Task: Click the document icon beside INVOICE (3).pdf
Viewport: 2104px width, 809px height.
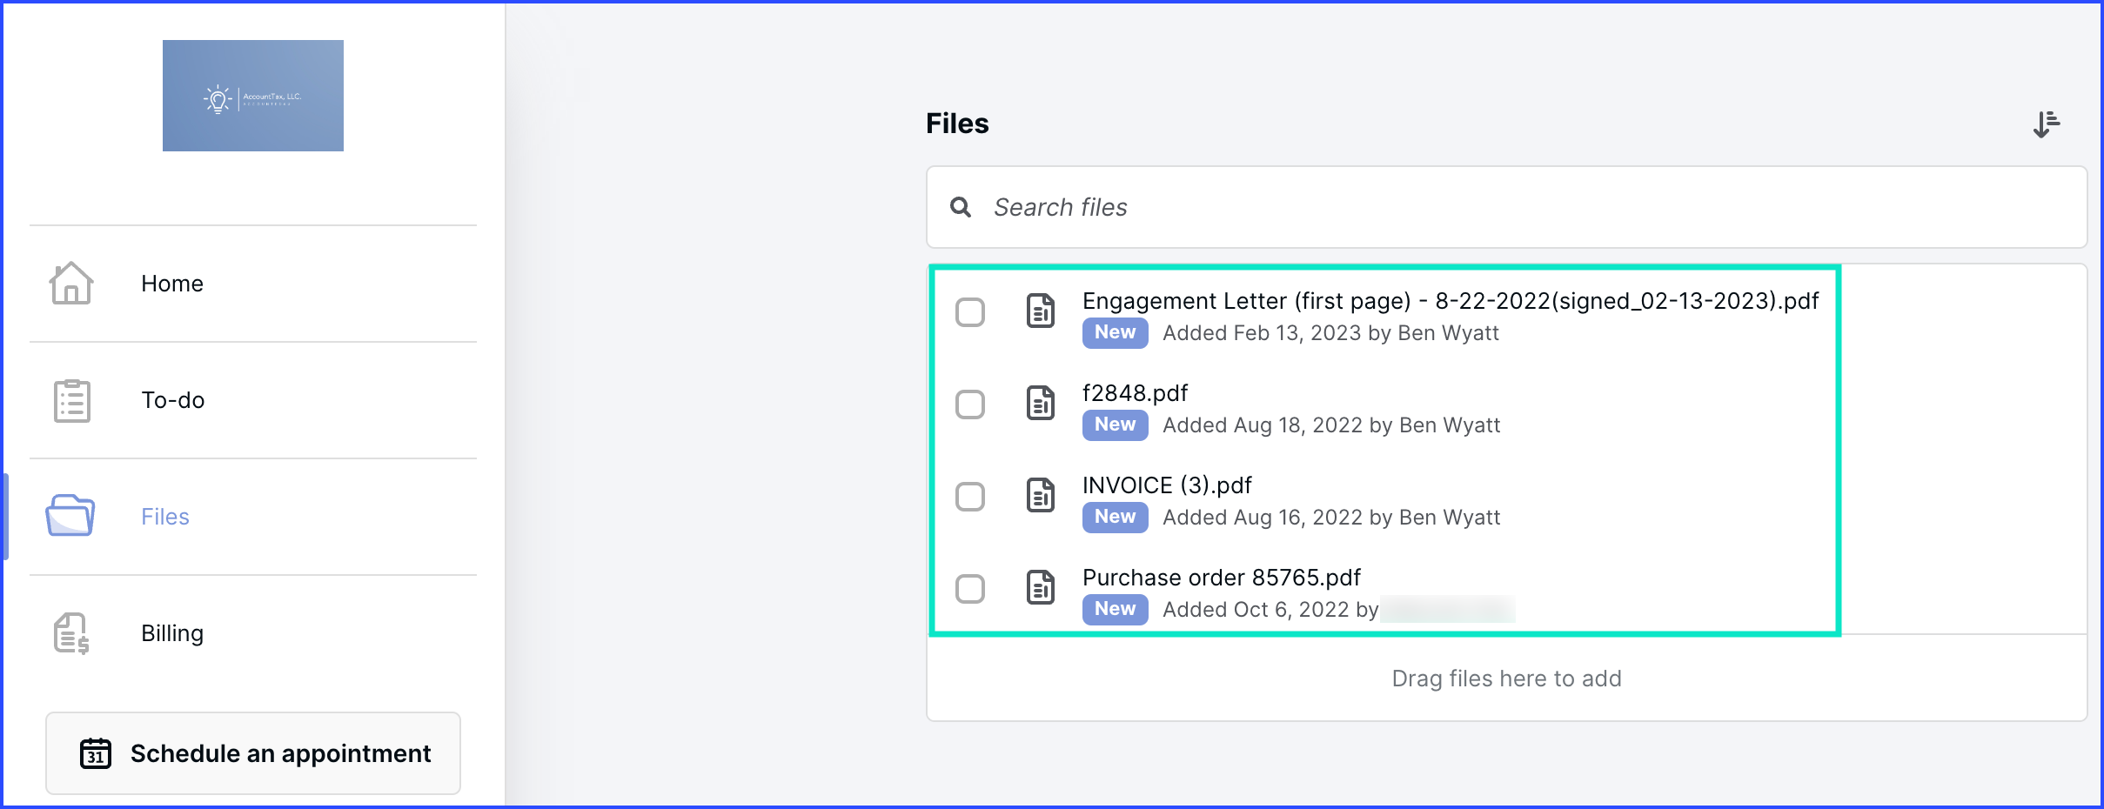Action: 1041,495
